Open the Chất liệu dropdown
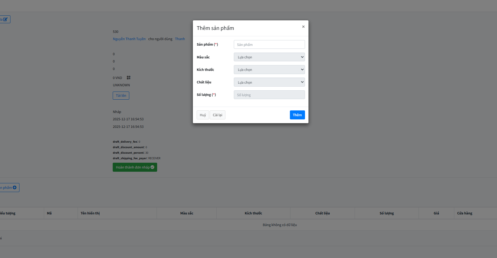 (269, 82)
